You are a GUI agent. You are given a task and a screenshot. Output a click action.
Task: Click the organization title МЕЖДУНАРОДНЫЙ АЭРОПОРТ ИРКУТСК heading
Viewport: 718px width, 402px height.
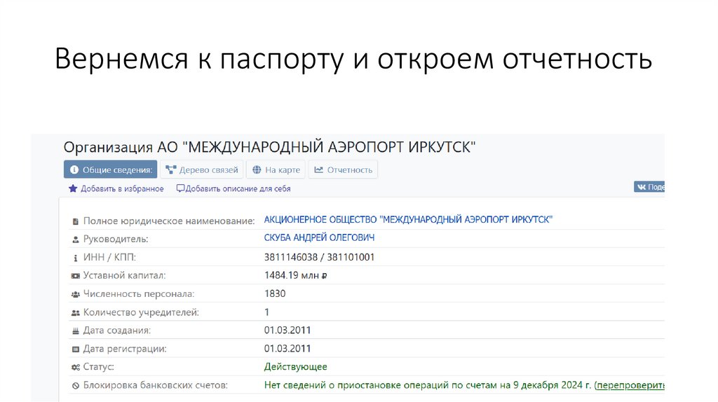pos(269,147)
